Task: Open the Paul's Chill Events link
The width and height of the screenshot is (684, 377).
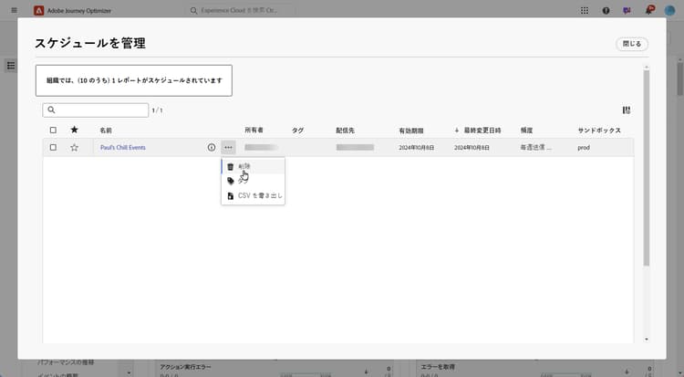Action: point(123,148)
